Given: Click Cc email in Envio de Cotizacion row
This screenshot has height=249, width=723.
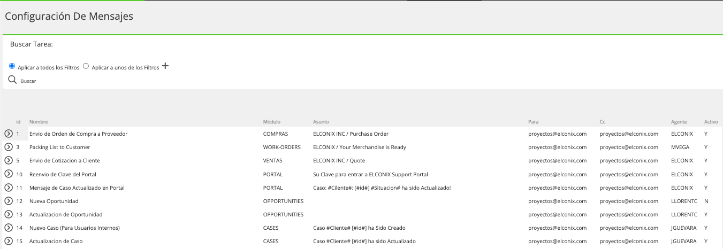Looking at the screenshot, I should (629, 160).
